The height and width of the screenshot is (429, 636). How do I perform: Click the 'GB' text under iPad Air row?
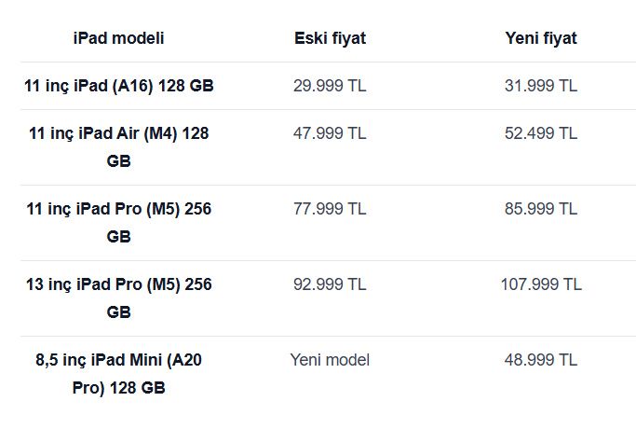point(119,161)
